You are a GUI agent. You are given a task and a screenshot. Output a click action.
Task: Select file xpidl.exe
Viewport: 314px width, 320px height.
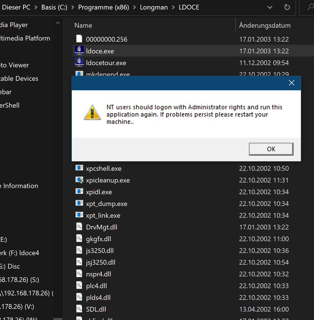99,192
